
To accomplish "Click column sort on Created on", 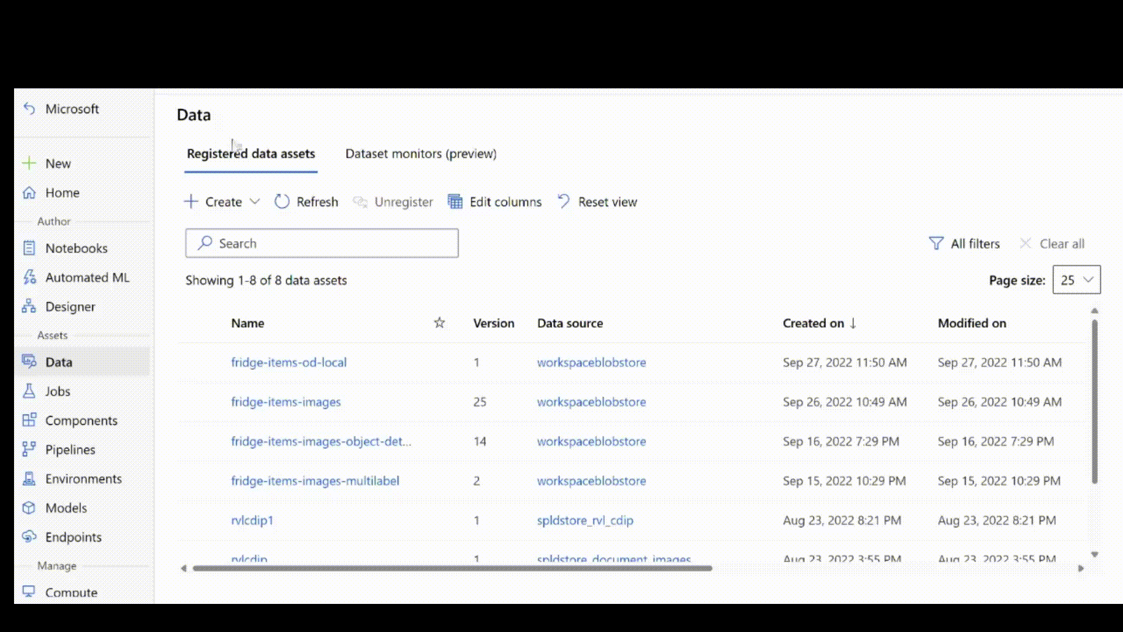I will tap(819, 322).
